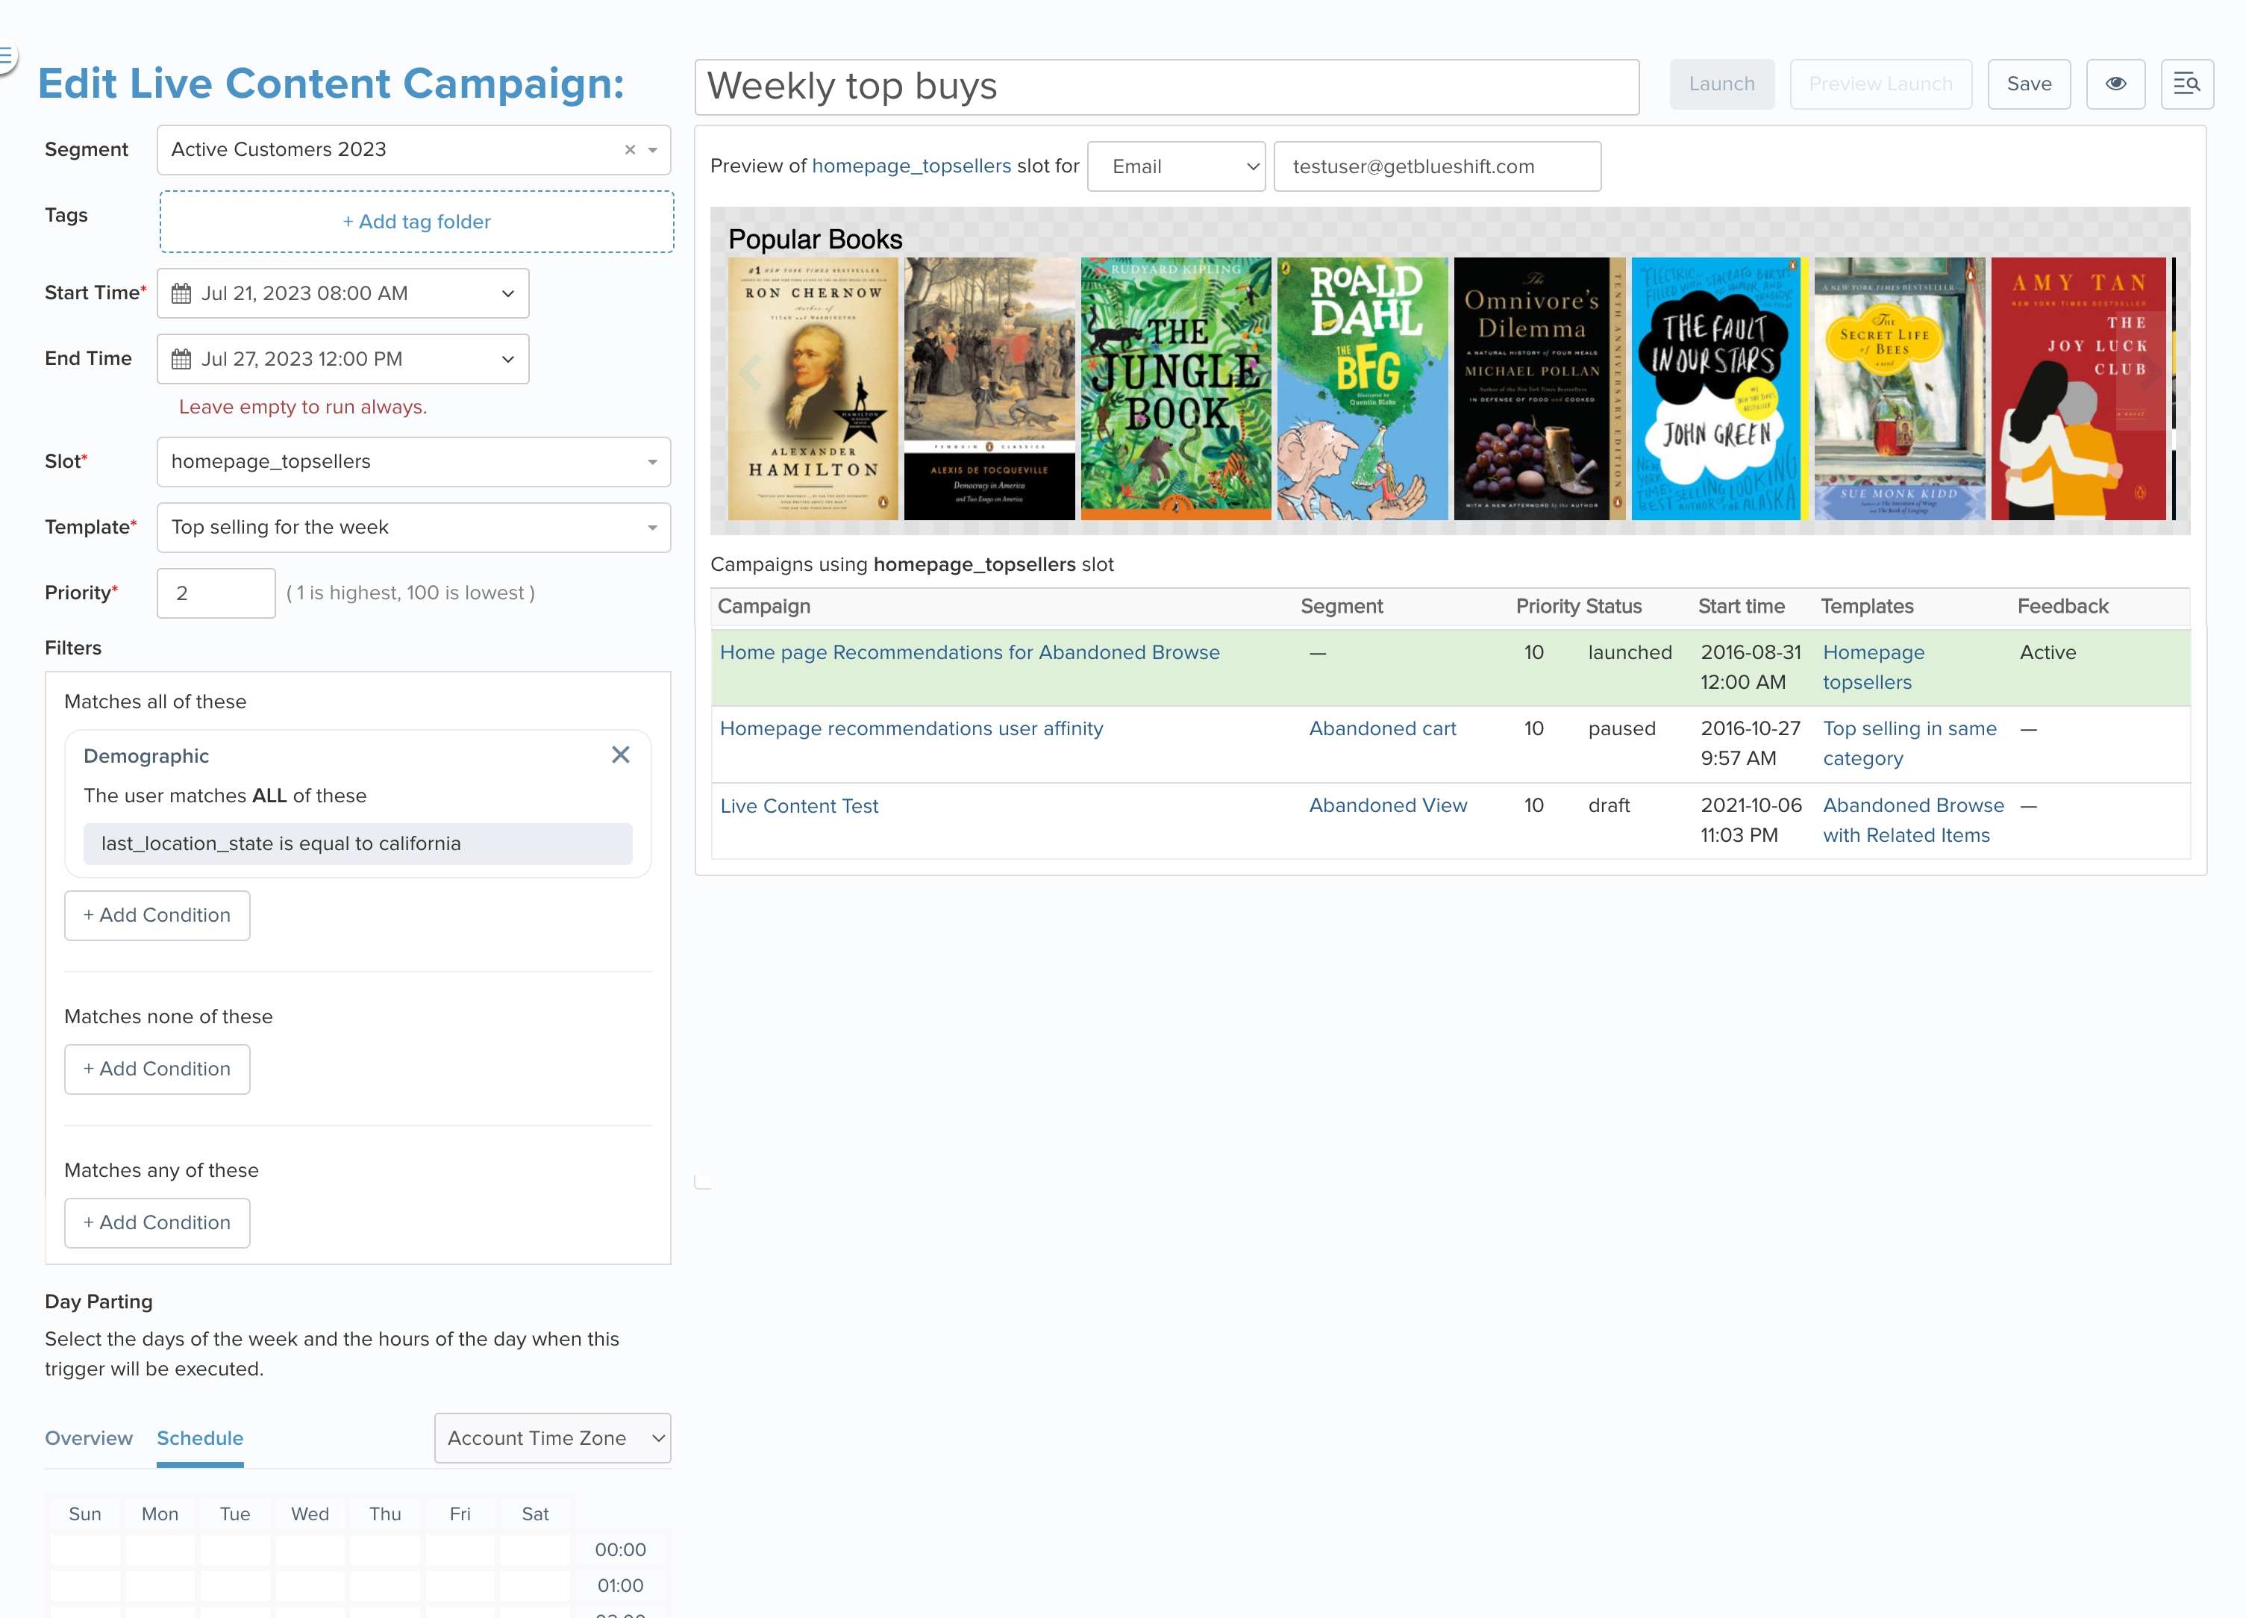The width and height of the screenshot is (2246, 1618).
Task: Switch to the Schedule tab
Action: (200, 1438)
